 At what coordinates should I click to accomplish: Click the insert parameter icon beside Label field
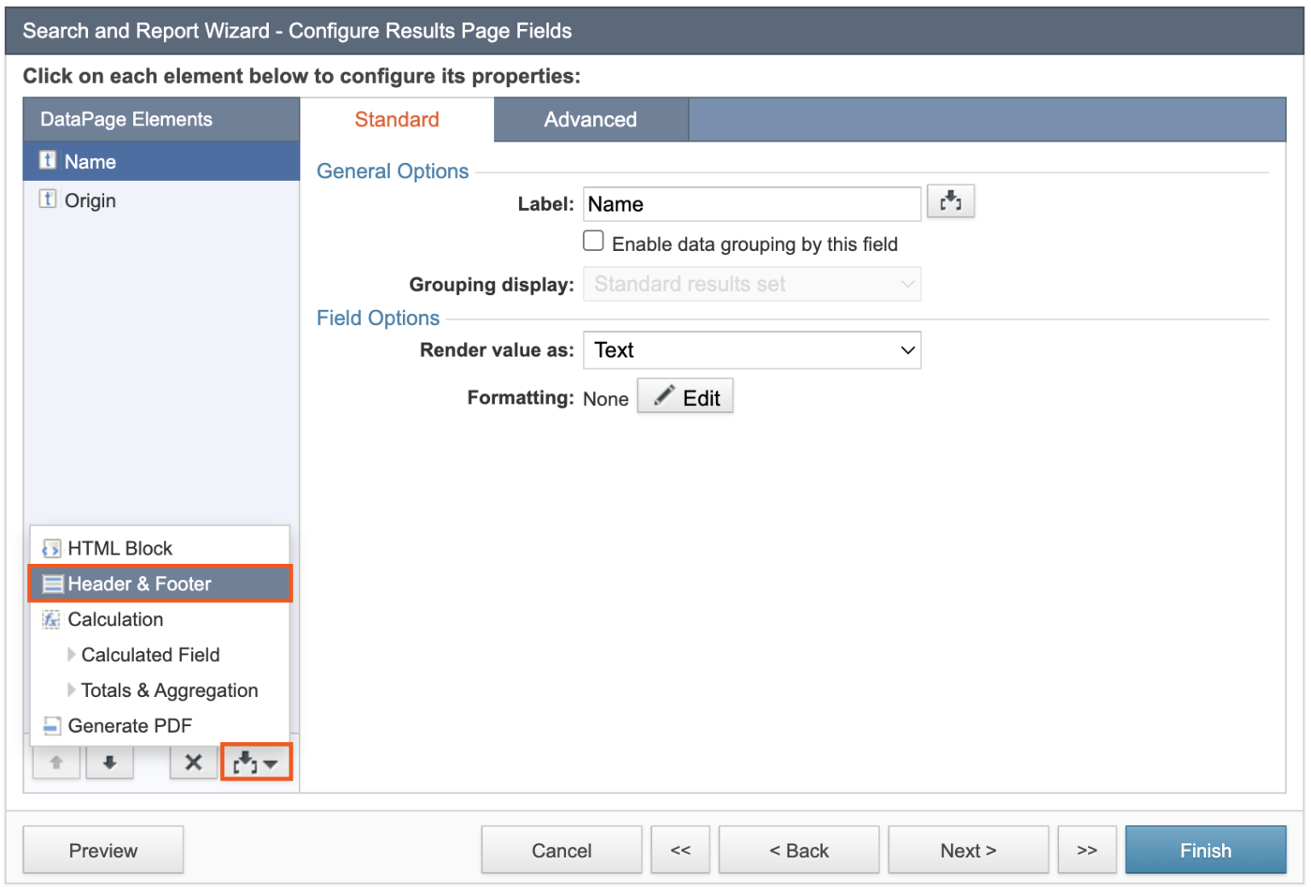tap(951, 201)
